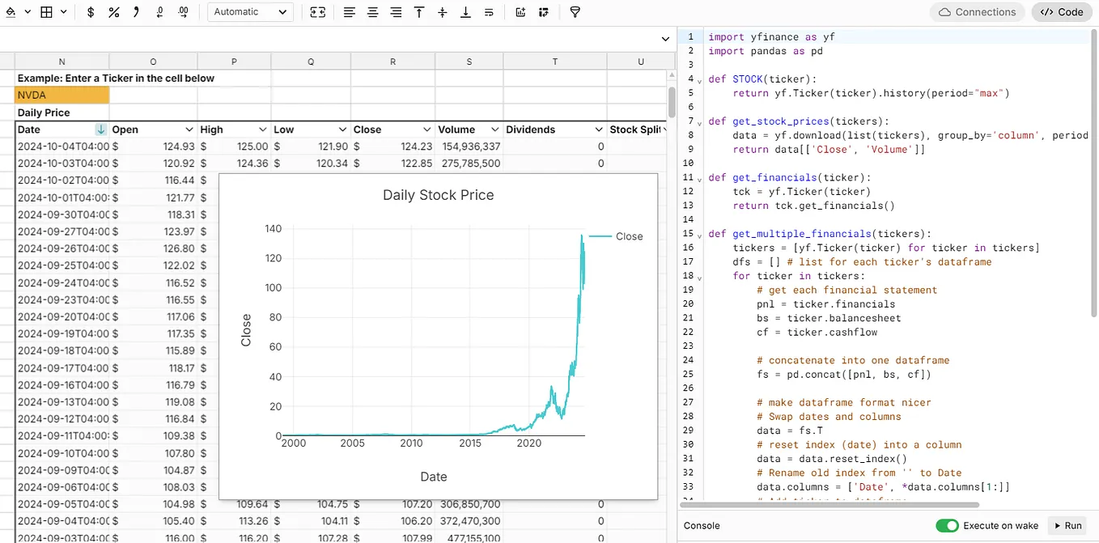Click code line 1 import yfinance
Image resolution: width=1099 pixels, height=543 pixels.
771,37
